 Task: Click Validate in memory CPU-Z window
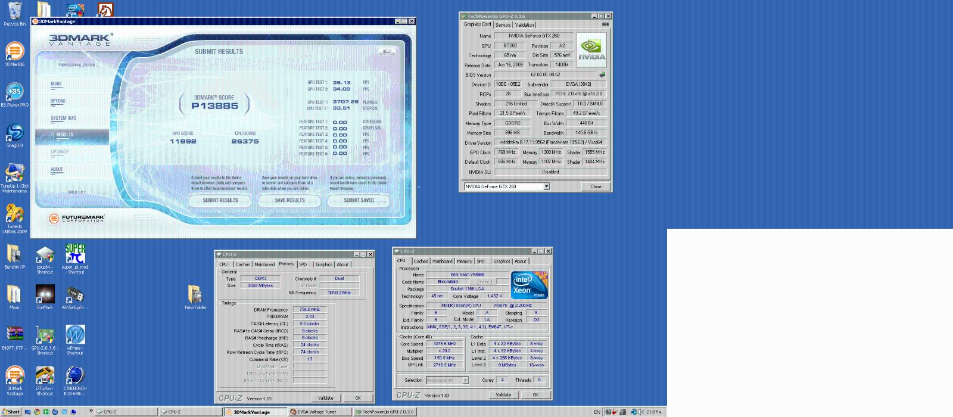[x=326, y=398]
